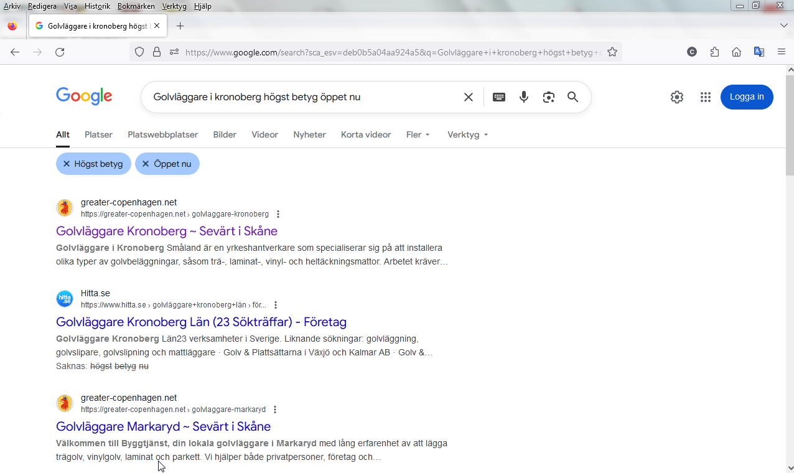Open Google Lens image search
The width and height of the screenshot is (794, 473).
click(x=548, y=97)
